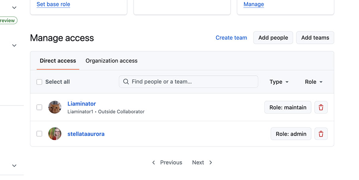Open the Role filter dropdown

pyautogui.click(x=314, y=82)
